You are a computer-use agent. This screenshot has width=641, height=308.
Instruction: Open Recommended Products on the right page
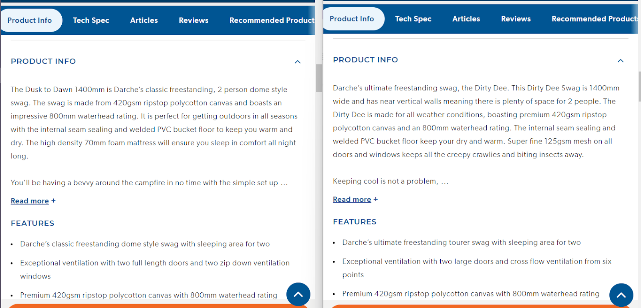click(595, 18)
